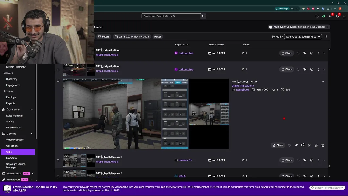Open the user avatar menu in dashboard header
This screenshot has height=196, width=348.
point(344,16)
